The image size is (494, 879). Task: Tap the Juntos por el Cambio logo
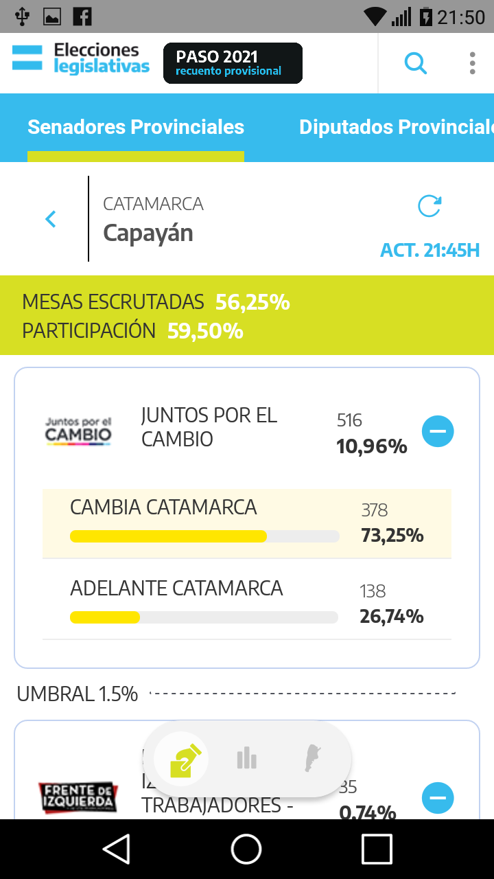pyautogui.click(x=78, y=431)
